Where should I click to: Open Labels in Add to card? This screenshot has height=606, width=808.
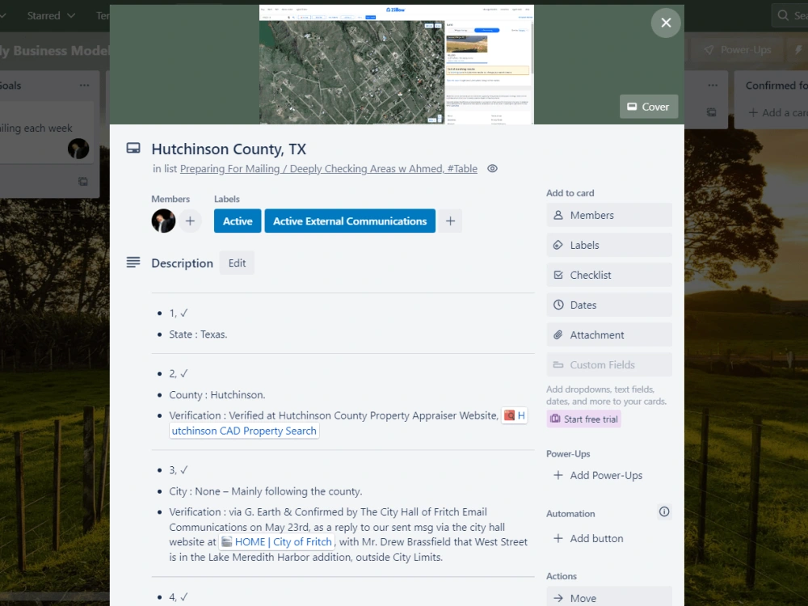pyautogui.click(x=609, y=246)
